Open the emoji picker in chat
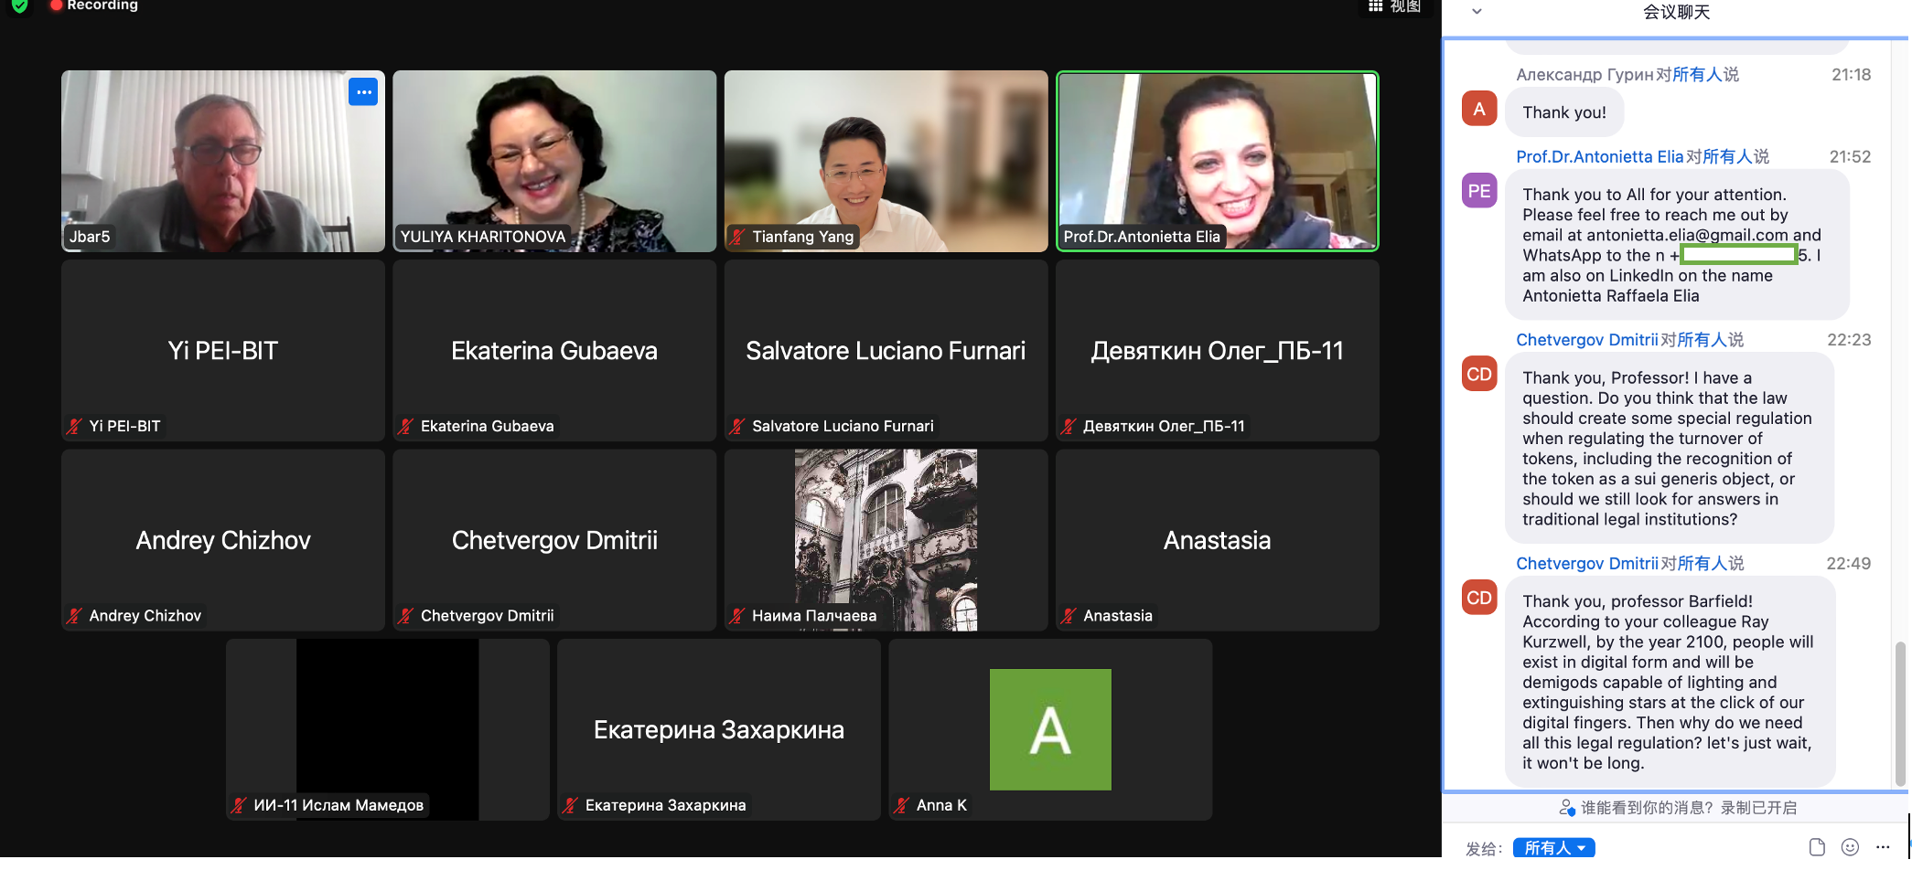Screen dimensions: 1912x870 1850,847
